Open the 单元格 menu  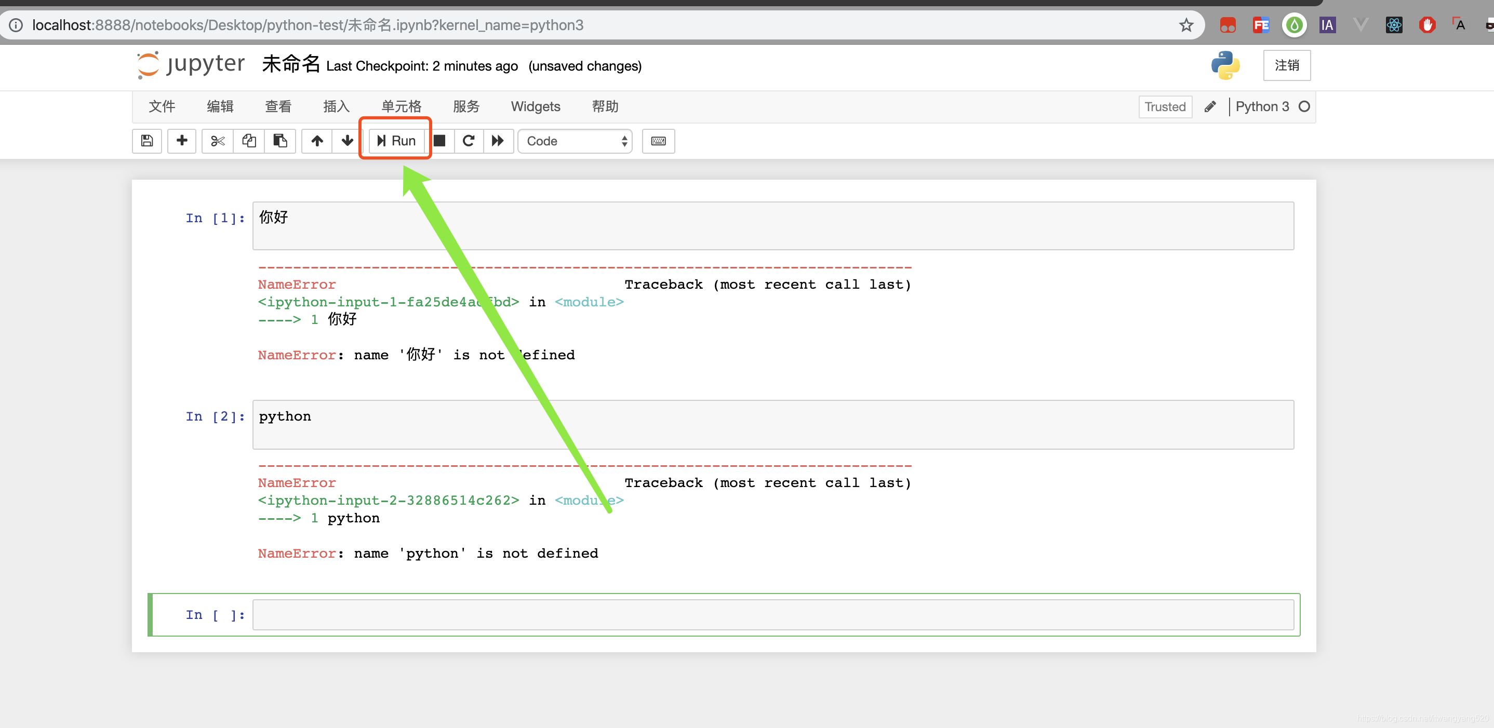(x=402, y=106)
